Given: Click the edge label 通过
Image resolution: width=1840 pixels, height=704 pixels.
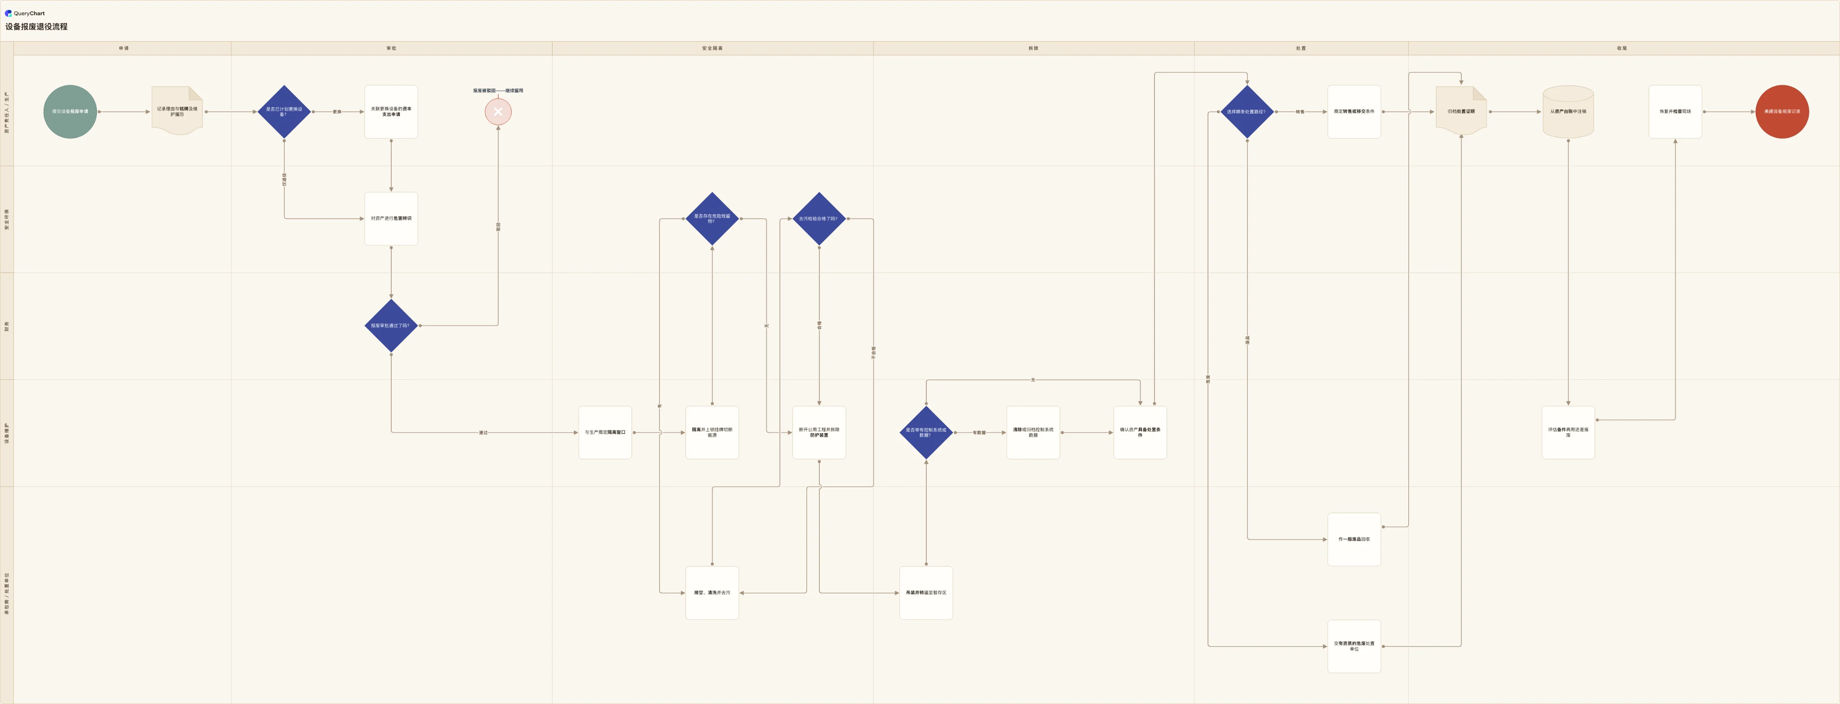Looking at the screenshot, I should click(483, 433).
